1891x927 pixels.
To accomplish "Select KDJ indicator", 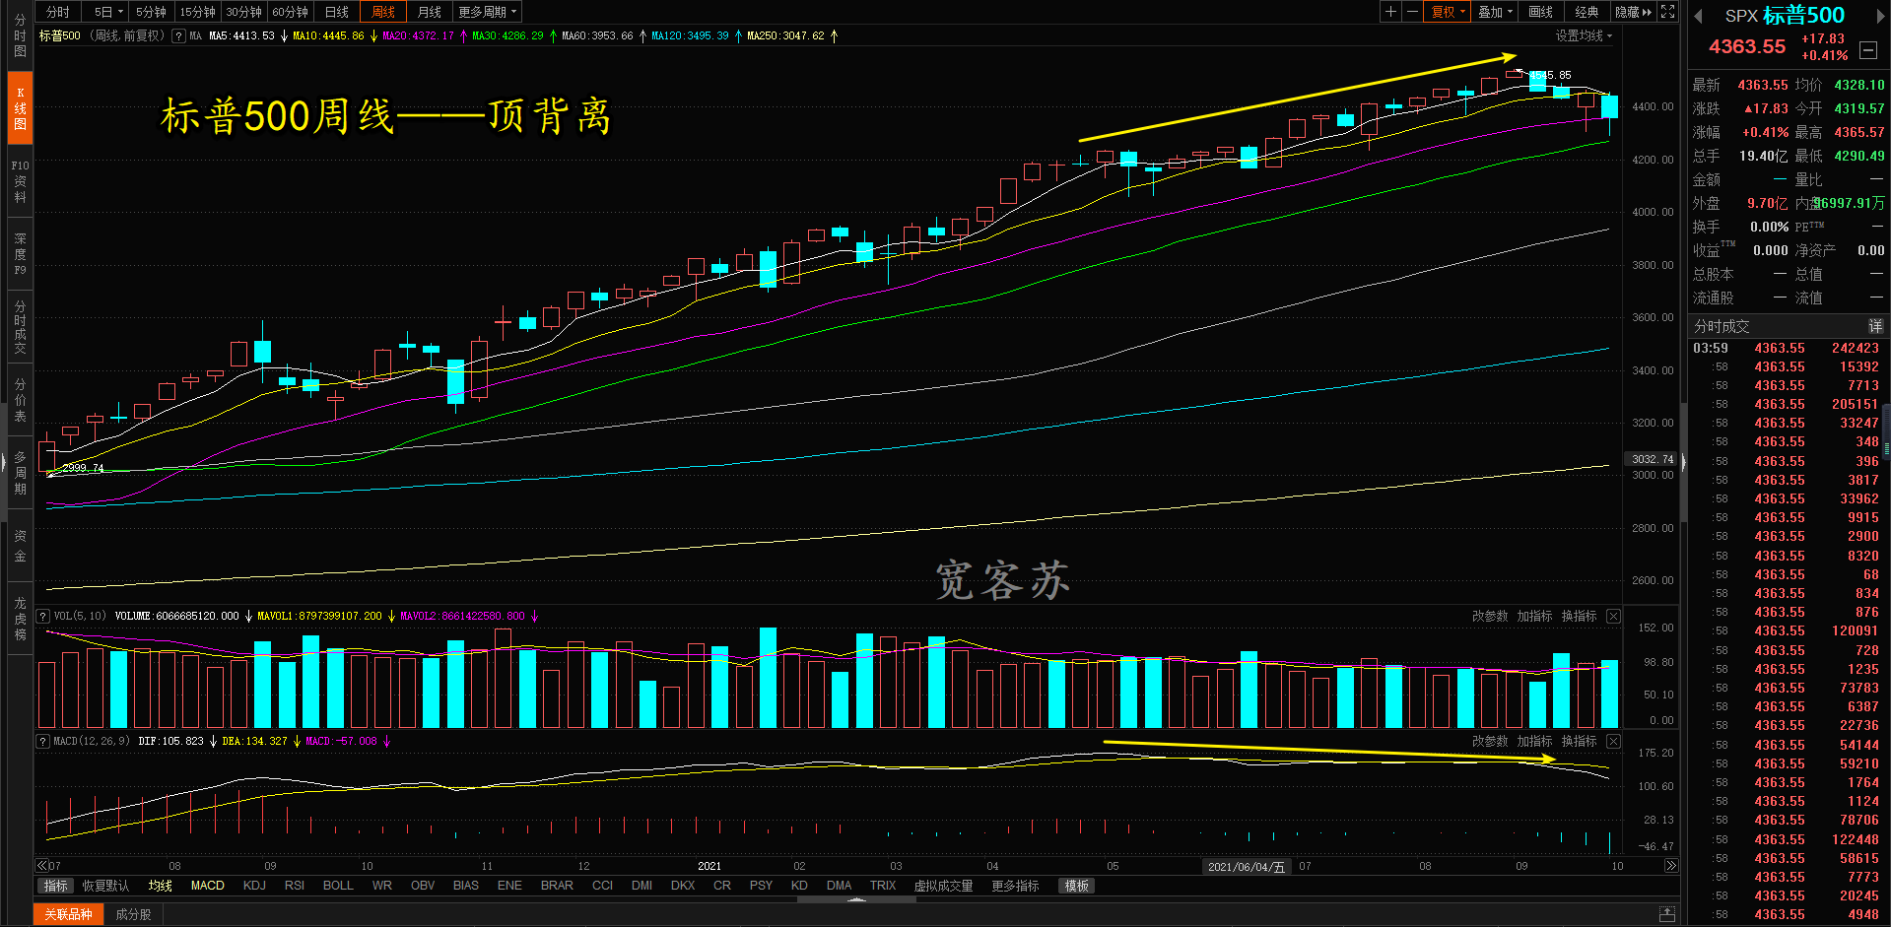I will [254, 886].
